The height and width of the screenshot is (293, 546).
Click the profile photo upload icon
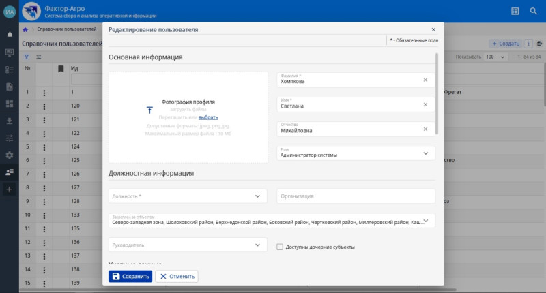pyautogui.click(x=150, y=110)
